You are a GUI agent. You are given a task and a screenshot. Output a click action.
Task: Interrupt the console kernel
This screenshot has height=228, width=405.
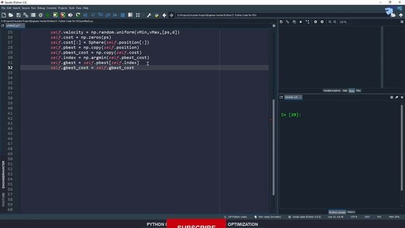pyautogui.click(x=392, y=98)
